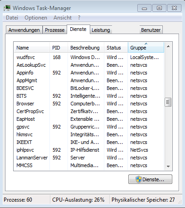Select the BITS service row
The image size is (185, 208).
89,96
